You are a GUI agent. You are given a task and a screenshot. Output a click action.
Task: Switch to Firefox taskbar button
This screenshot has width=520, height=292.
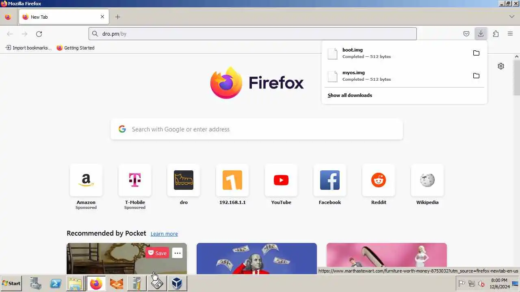[x=96, y=283]
